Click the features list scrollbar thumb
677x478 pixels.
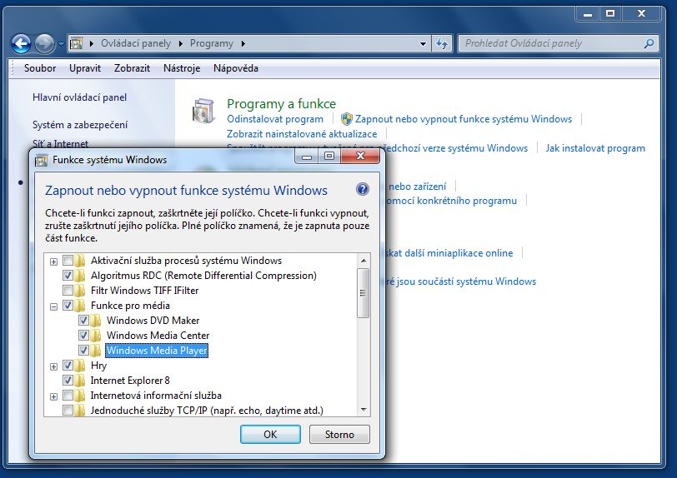[364, 293]
